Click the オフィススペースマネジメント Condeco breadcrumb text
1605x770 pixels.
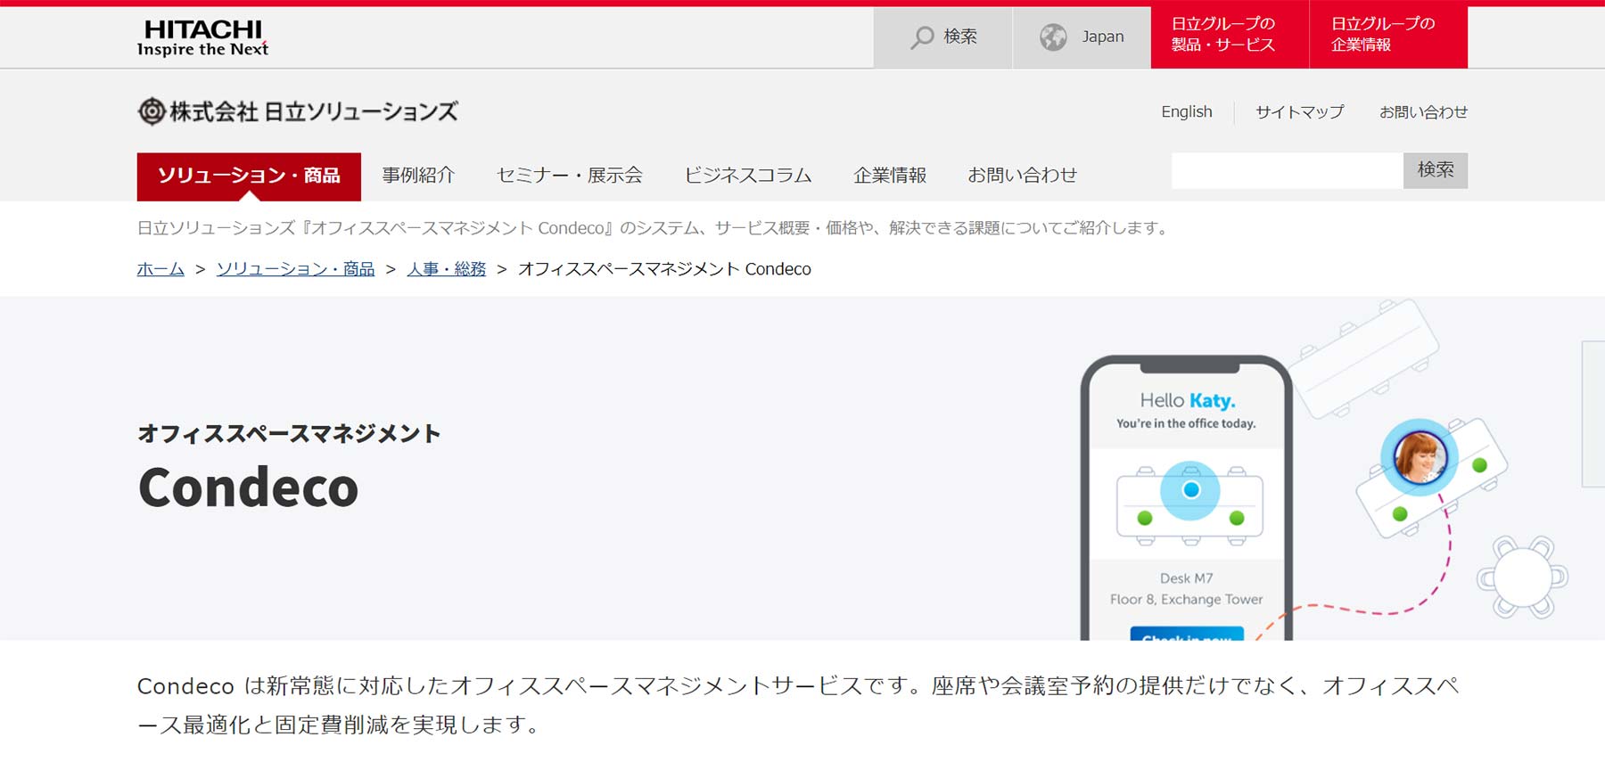point(664,269)
